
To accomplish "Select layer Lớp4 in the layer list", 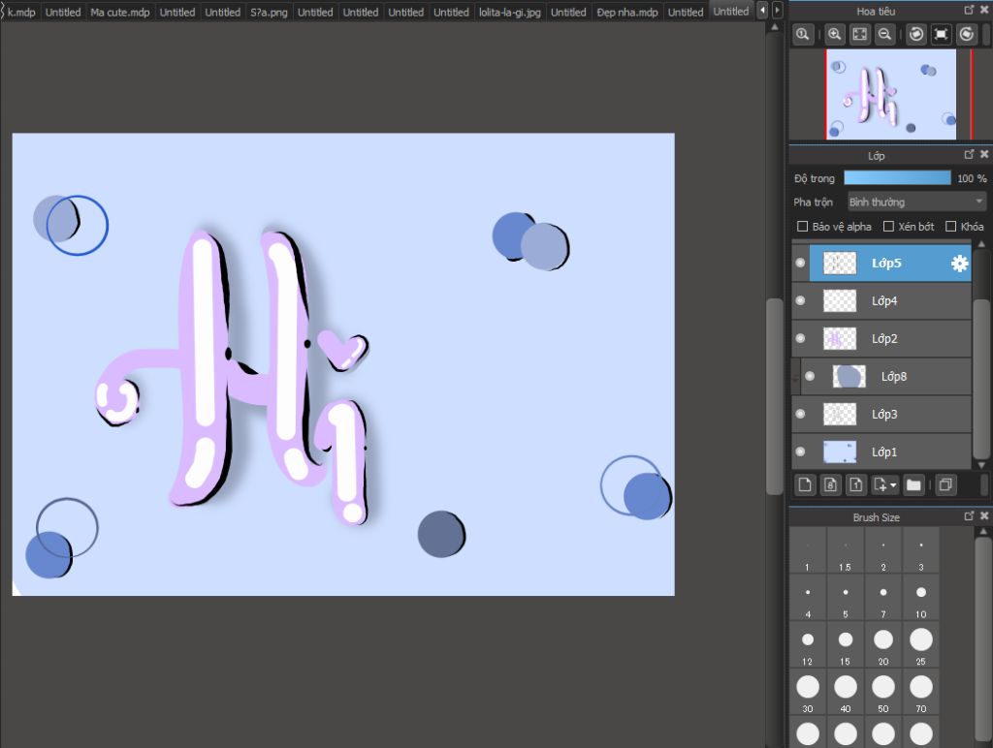I will pyautogui.click(x=881, y=300).
